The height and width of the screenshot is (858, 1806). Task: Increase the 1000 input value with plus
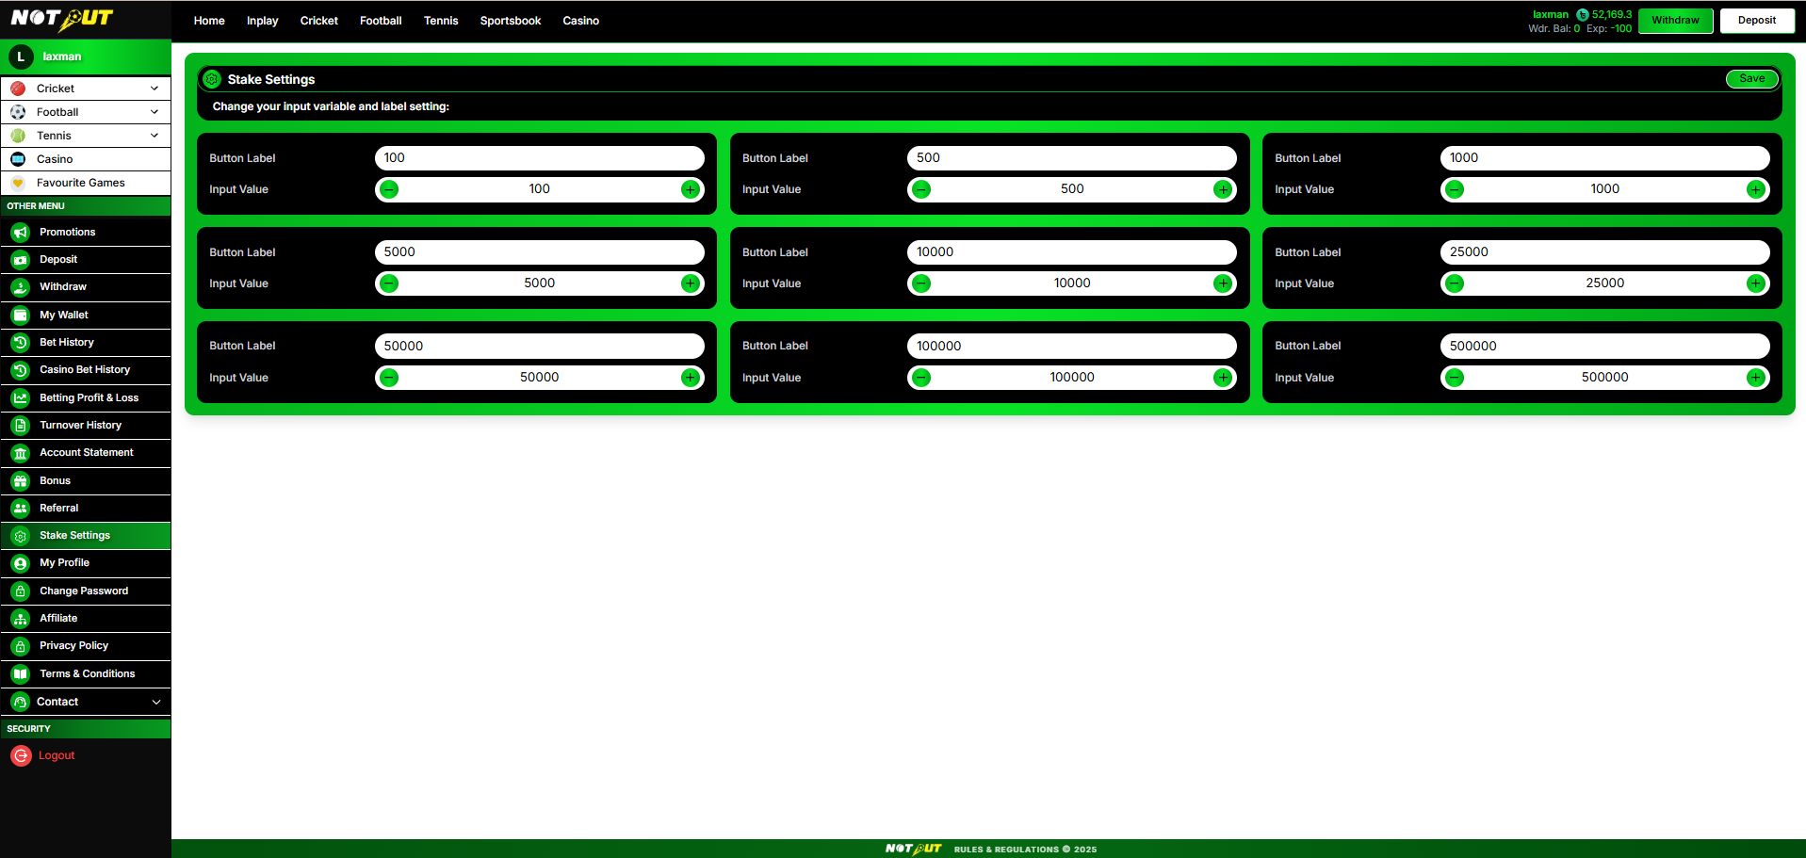pyautogui.click(x=1756, y=189)
